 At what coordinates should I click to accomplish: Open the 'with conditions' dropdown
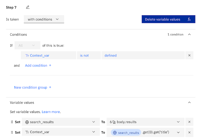click(44, 19)
